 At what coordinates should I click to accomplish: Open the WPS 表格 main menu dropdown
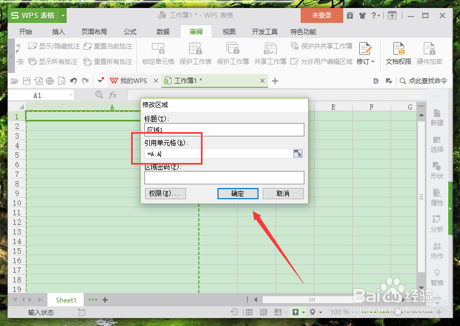(63, 15)
